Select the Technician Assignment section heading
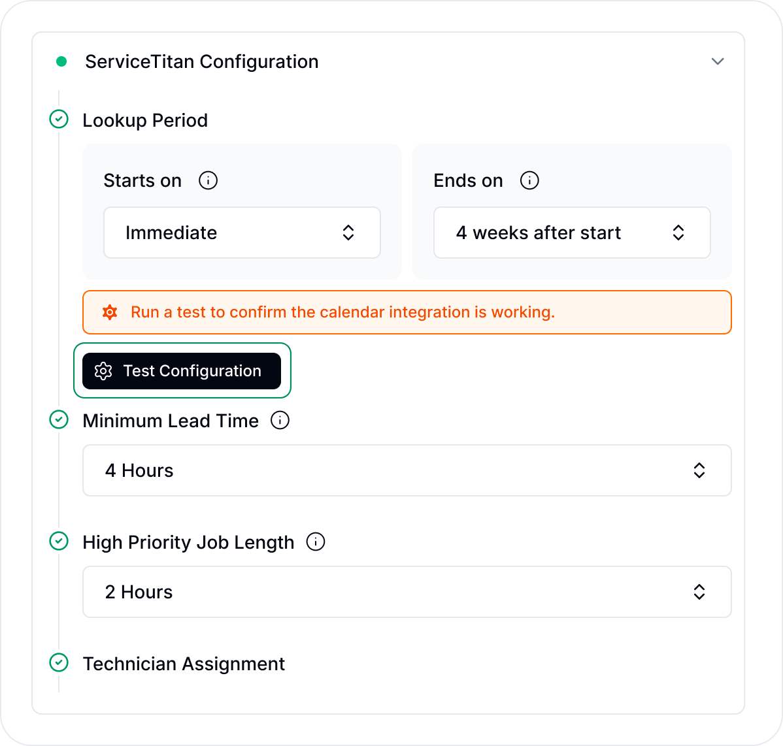 click(184, 664)
